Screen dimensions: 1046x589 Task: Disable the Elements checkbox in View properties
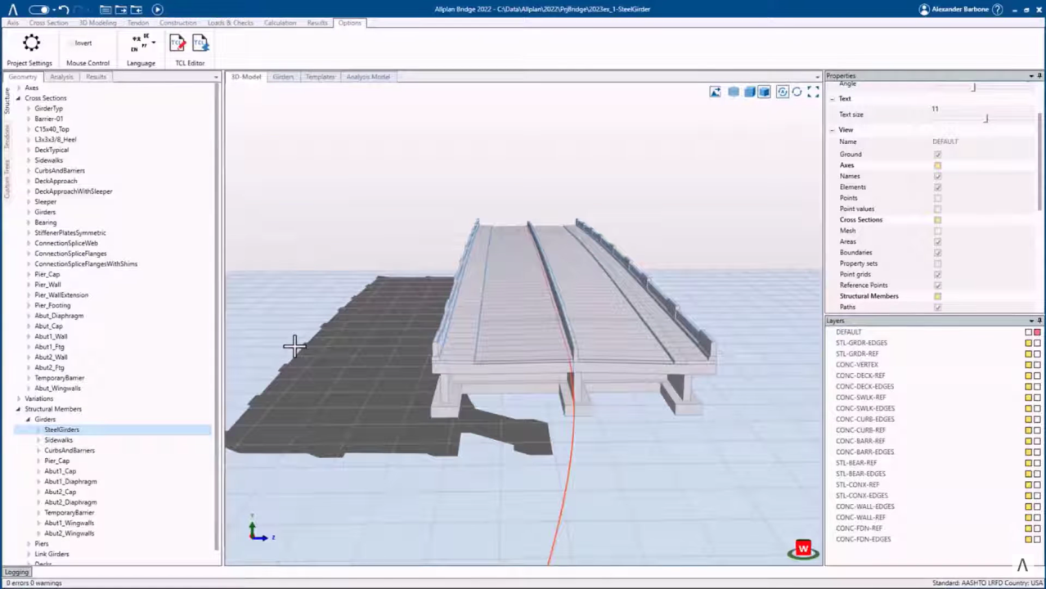[937, 187]
